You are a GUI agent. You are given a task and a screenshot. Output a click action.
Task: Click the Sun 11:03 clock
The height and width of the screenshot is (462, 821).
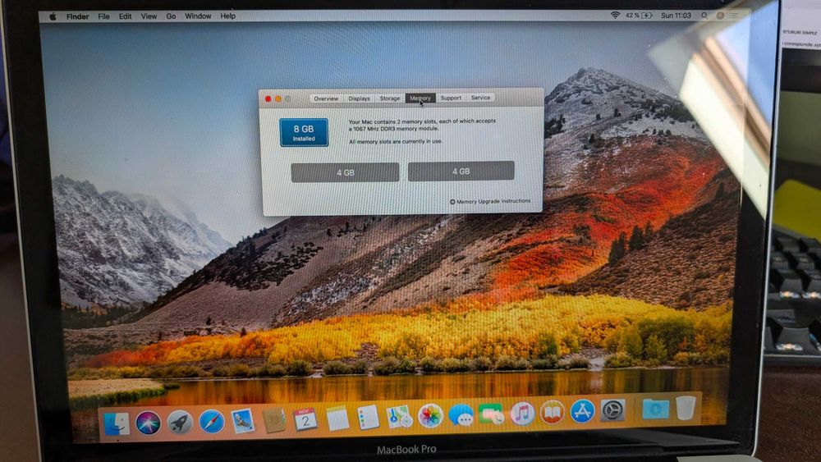[x=676, y=16]
